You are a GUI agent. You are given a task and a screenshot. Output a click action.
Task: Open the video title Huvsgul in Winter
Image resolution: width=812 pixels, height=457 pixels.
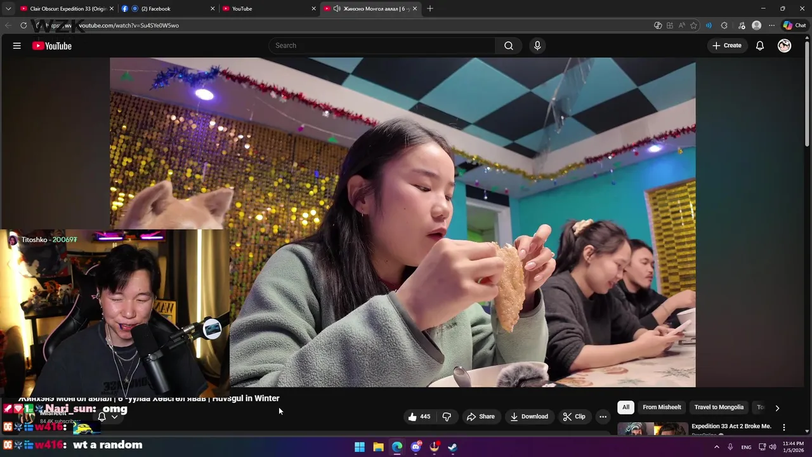(x=149, y=398)
